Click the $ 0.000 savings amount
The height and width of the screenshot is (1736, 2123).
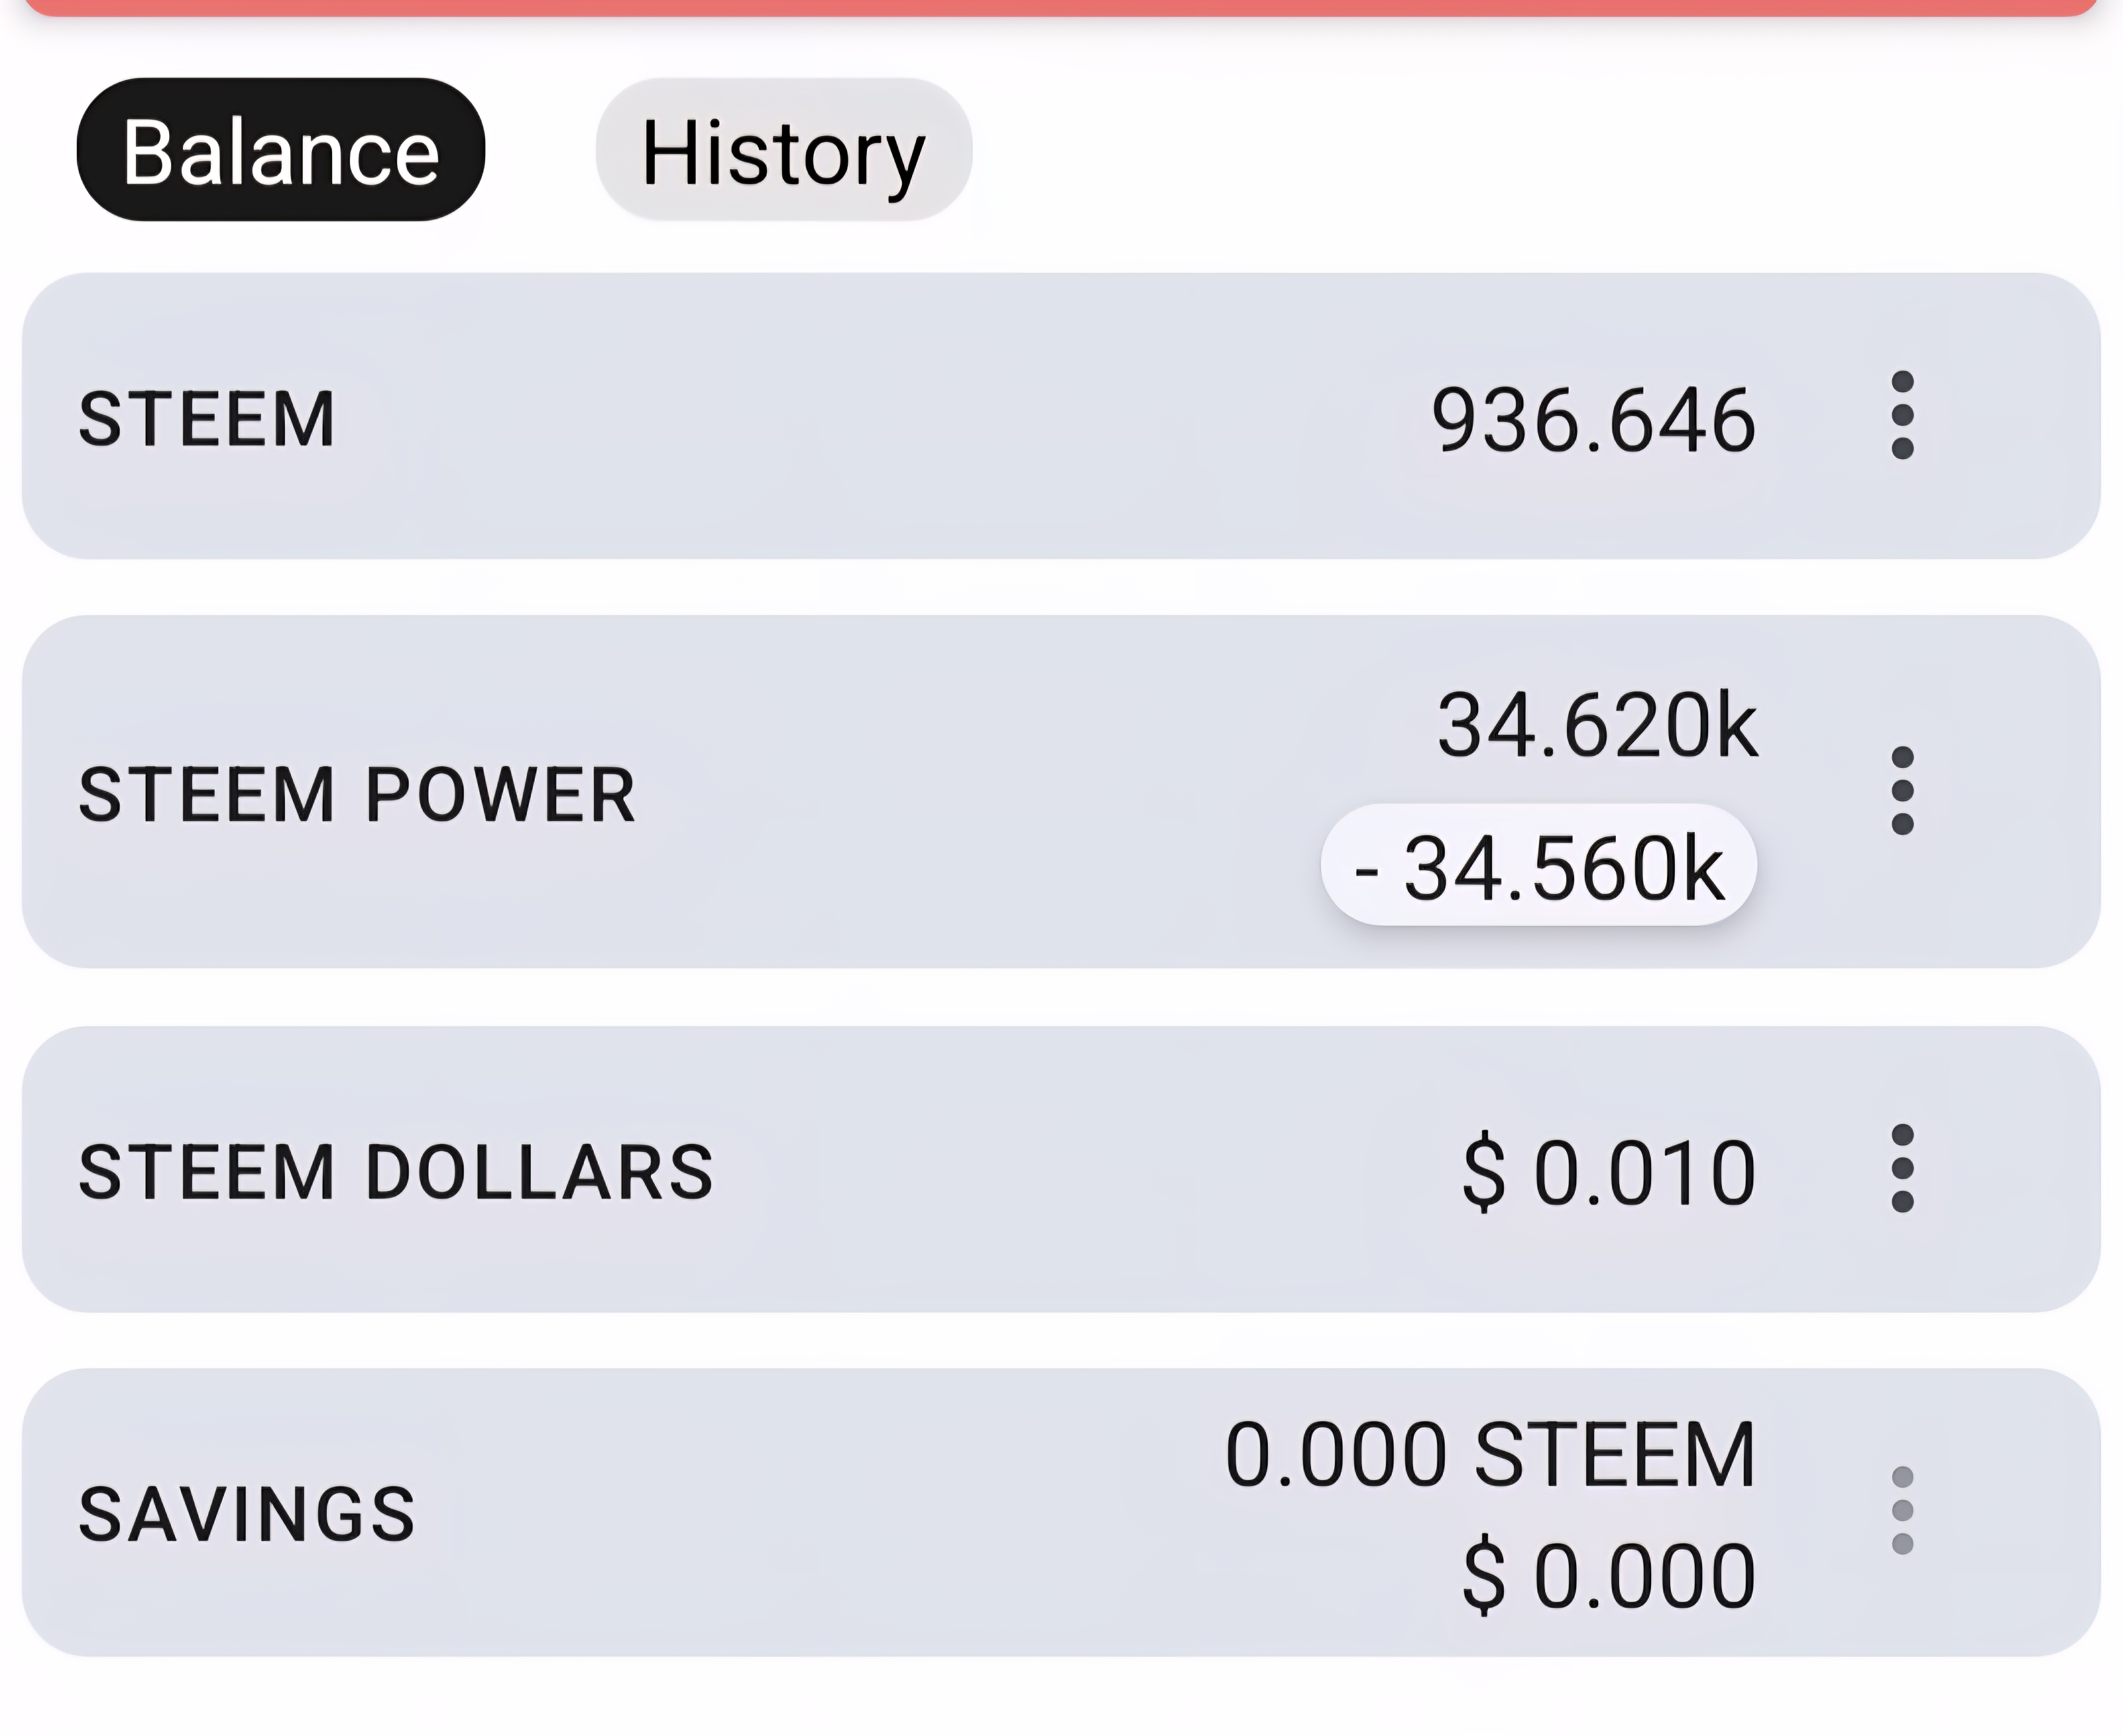pyautogui.click(x=1608, y=1576)
